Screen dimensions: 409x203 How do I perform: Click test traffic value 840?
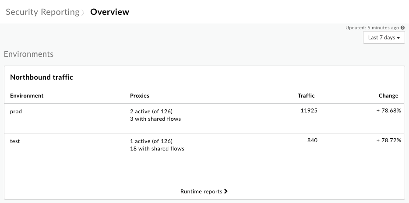click(x=312, y=140)
